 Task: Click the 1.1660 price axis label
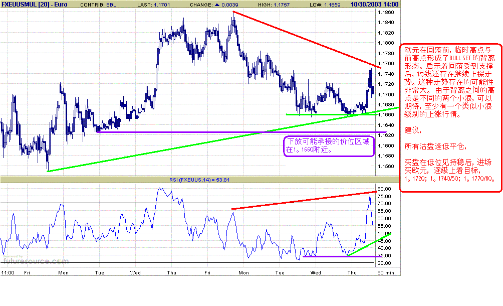(386, 115)
